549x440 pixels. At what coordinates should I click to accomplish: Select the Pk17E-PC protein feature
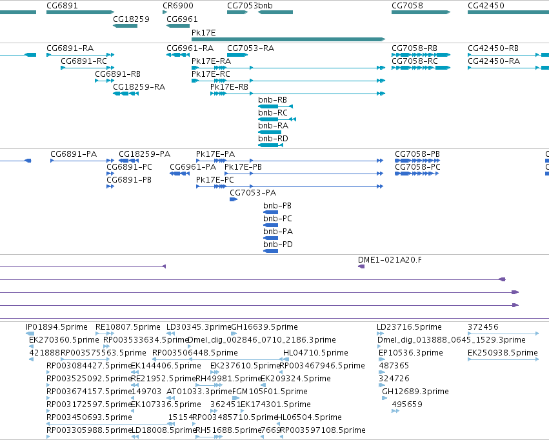(x=290, y=186)
